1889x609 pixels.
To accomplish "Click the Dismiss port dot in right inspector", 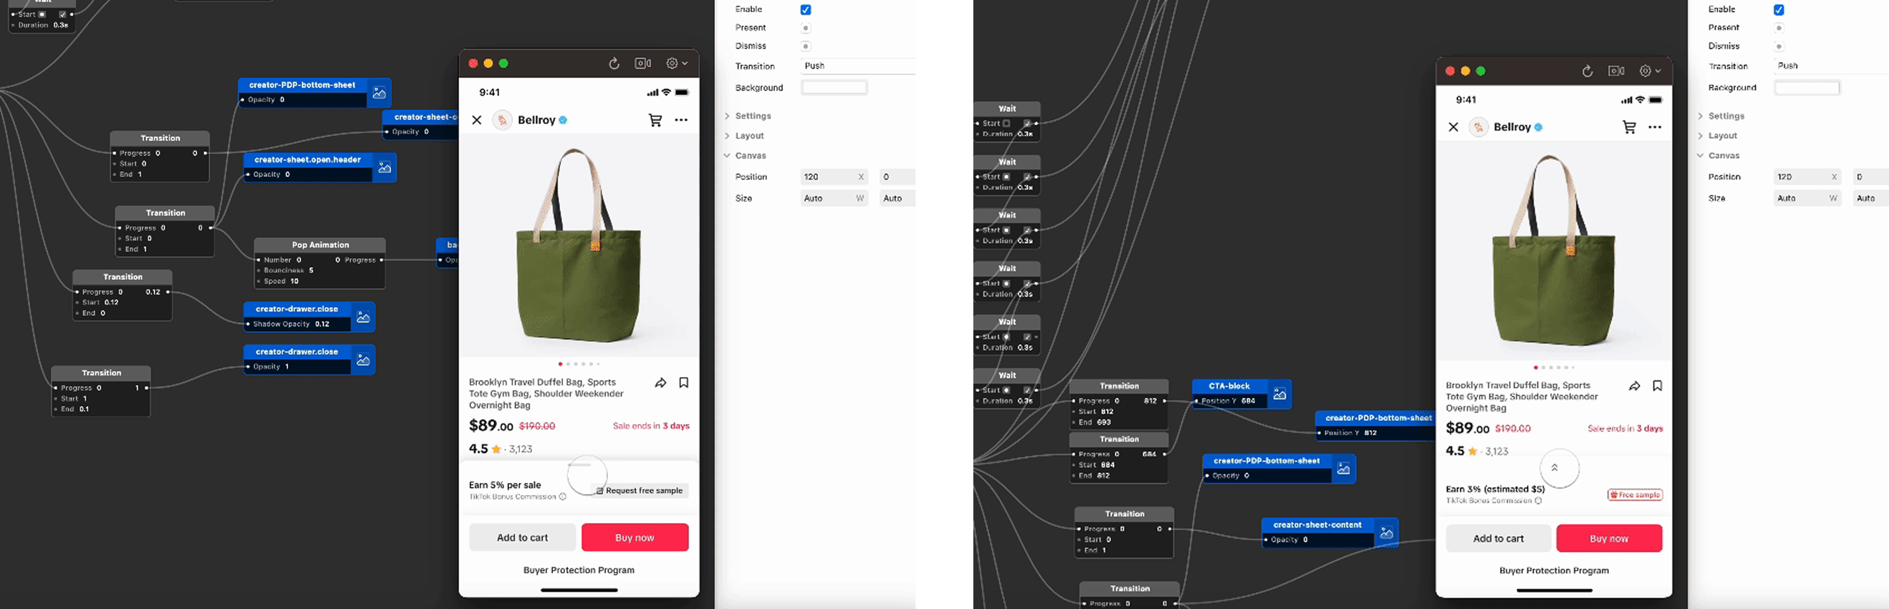I will pos(1778,46).
